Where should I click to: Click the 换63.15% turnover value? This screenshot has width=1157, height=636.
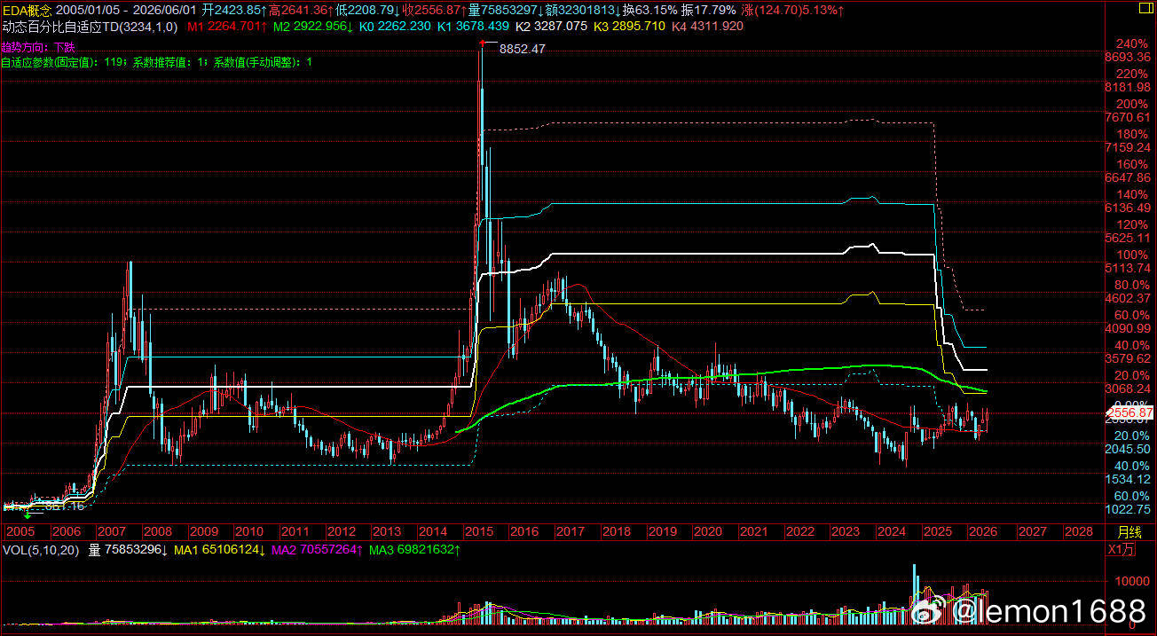pos(650,10)
